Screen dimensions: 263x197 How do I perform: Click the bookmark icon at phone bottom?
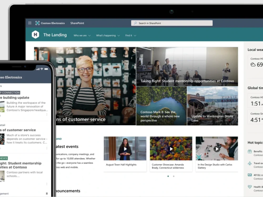47,194
